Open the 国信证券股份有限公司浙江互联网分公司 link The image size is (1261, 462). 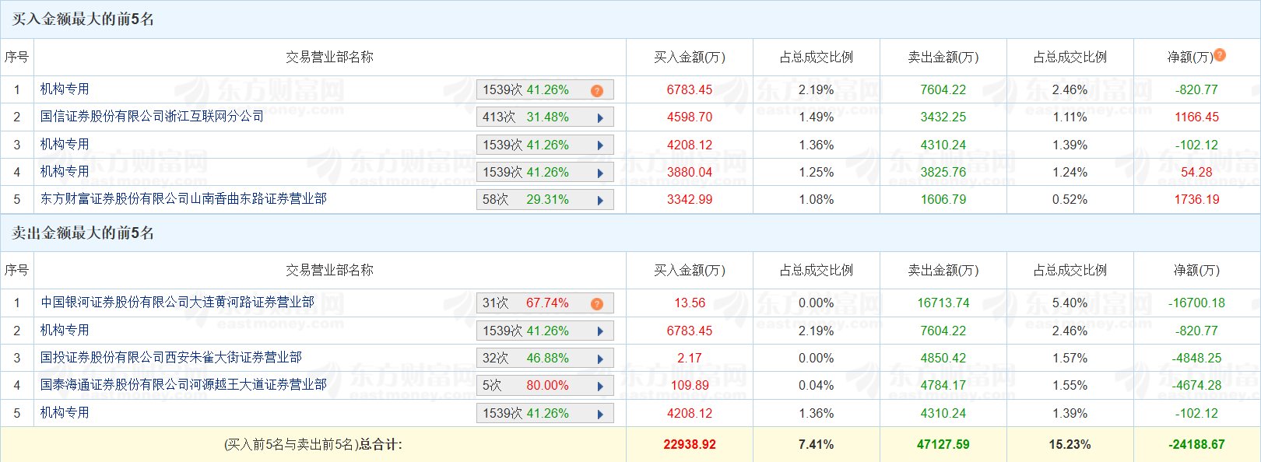[x=152, y=117]
